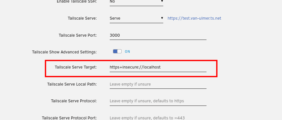Viewport: 282px width, 120px height.
Task: Focus the Tailscale Serve Protocol field
Action: pyautogui.click(x=158, y=101)
